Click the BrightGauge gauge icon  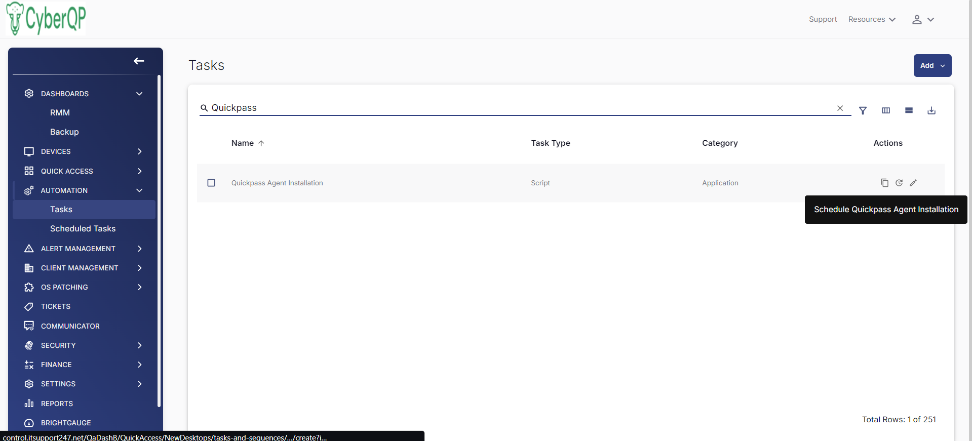click(x=29, y=423)
